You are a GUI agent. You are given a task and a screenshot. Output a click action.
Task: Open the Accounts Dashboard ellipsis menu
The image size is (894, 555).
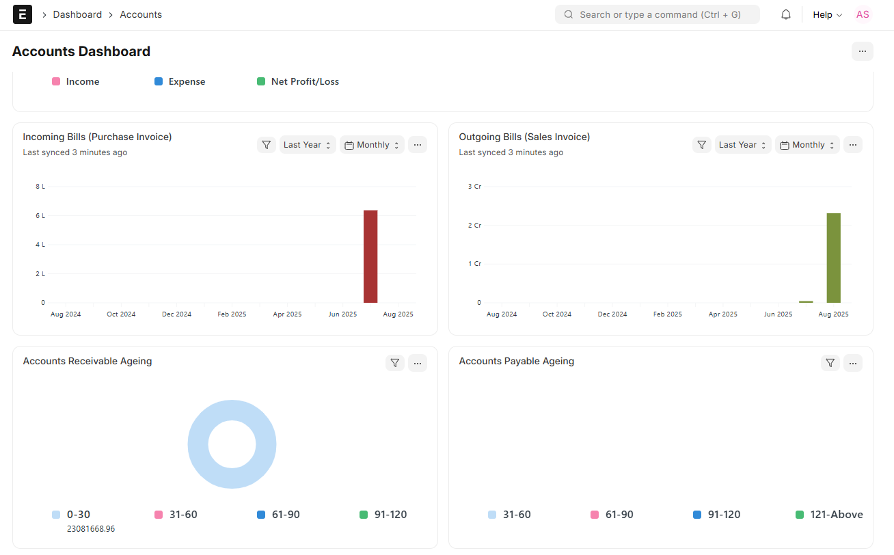[863, 51]
